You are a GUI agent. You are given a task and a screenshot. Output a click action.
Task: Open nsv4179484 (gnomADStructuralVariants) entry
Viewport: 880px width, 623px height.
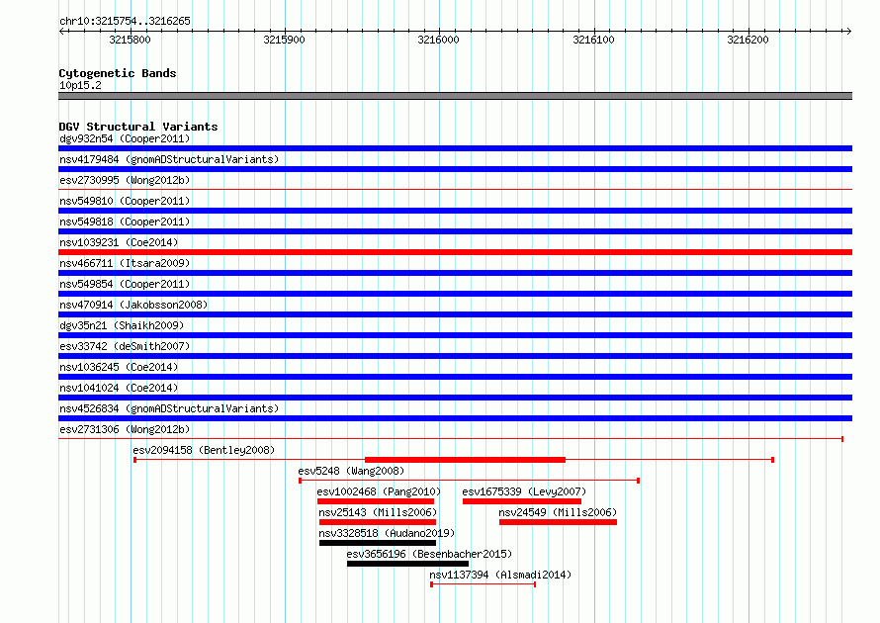click(x=169, y=159)
